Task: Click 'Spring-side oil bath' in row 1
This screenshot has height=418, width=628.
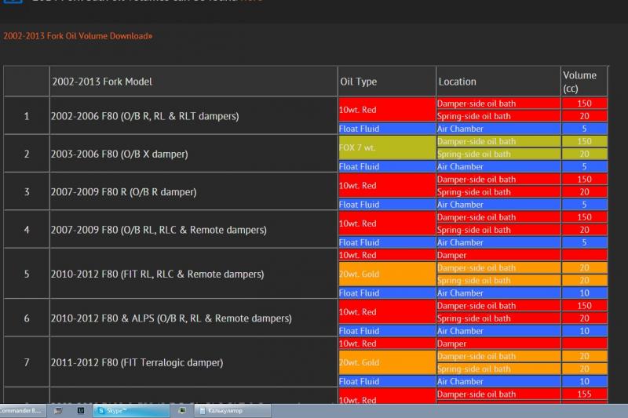Action: (498, 116)
